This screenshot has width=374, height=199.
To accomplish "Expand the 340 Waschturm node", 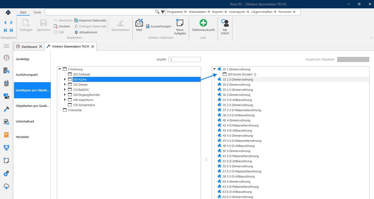I will (65, 100).
